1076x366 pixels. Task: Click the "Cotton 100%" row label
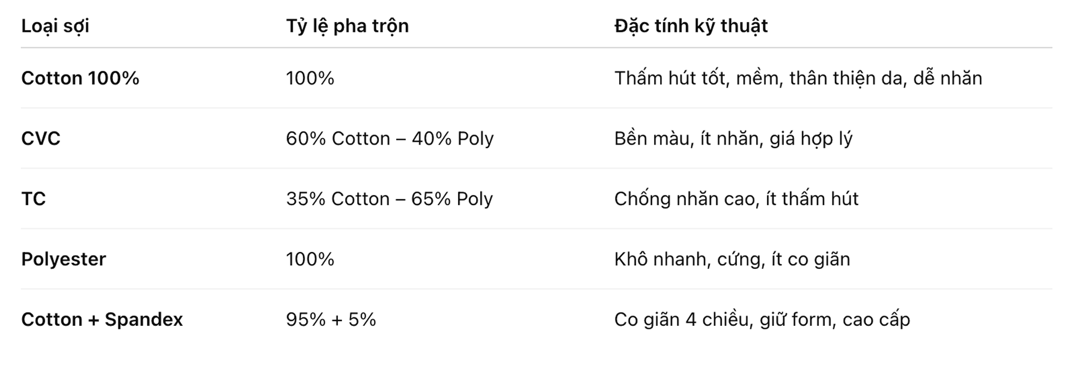[x=80, y=78]
